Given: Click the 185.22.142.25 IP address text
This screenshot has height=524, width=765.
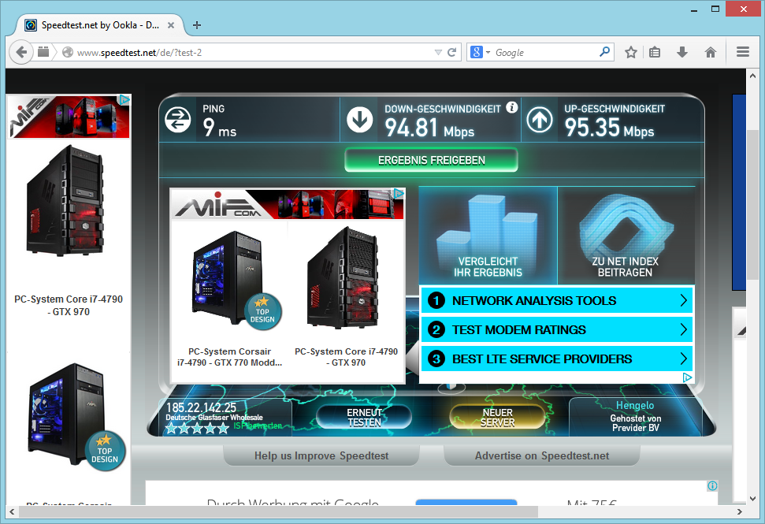Looking at the screenshot, I should click(201, 407).
